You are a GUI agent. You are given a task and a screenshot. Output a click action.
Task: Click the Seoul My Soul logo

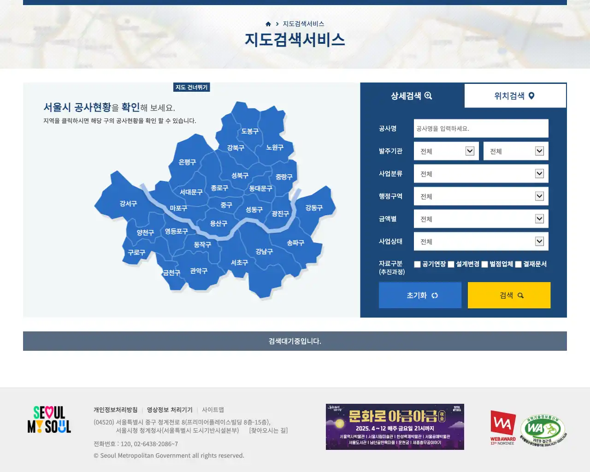(49, 419)
